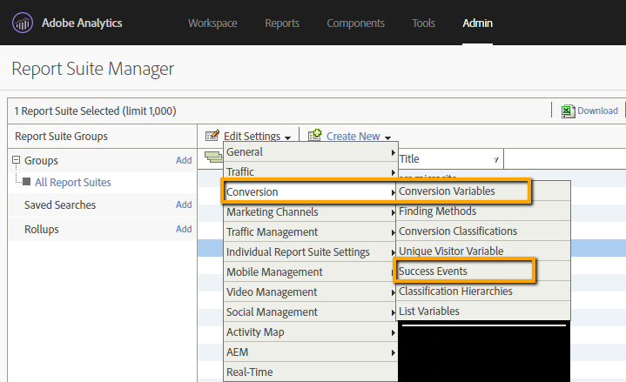This screenshot has height=382, width=626.
Task: Expand Marketing Channels submenu
Action: 311,212
